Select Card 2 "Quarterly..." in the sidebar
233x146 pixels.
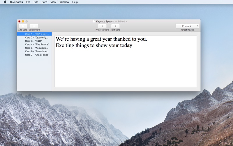click(x=34, y=38)
